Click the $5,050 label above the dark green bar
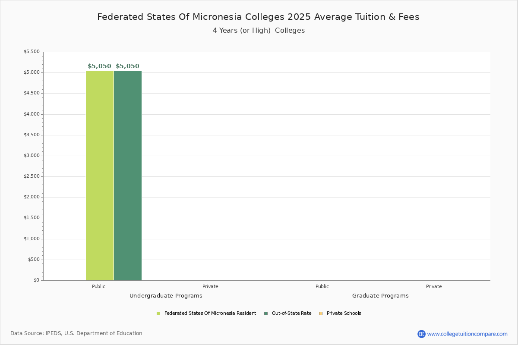The width and height of the screenshot is (518, 345). 127,66
